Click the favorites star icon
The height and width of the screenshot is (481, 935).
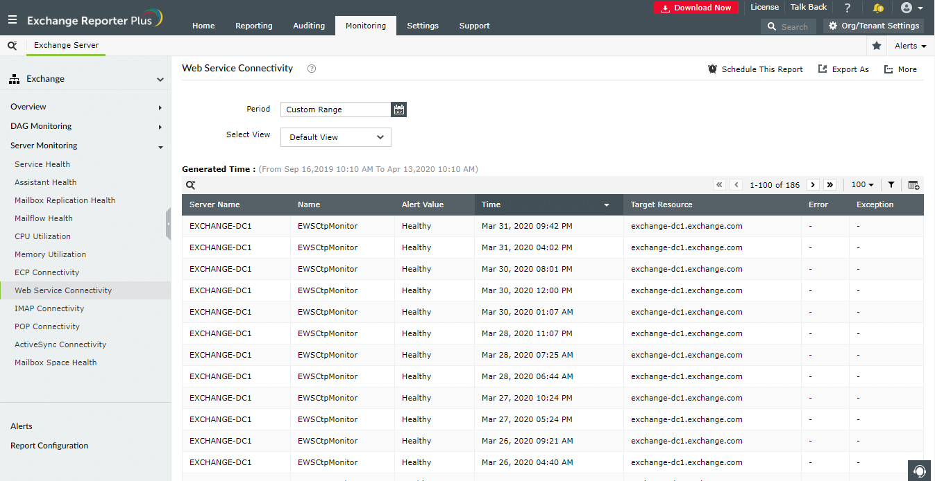pos(877,46)
